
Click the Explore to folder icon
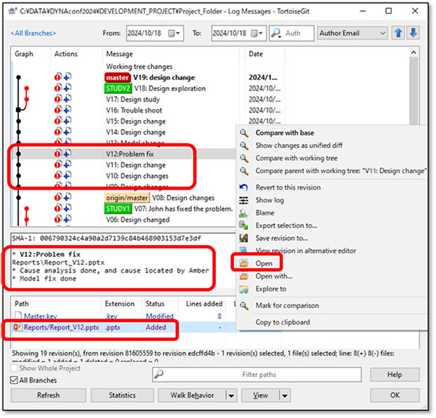coord(244,289)
